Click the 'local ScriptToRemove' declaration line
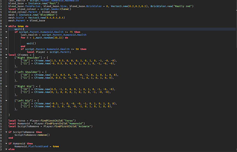This screenshot has width=237, height=152. [x=50, y=126]
